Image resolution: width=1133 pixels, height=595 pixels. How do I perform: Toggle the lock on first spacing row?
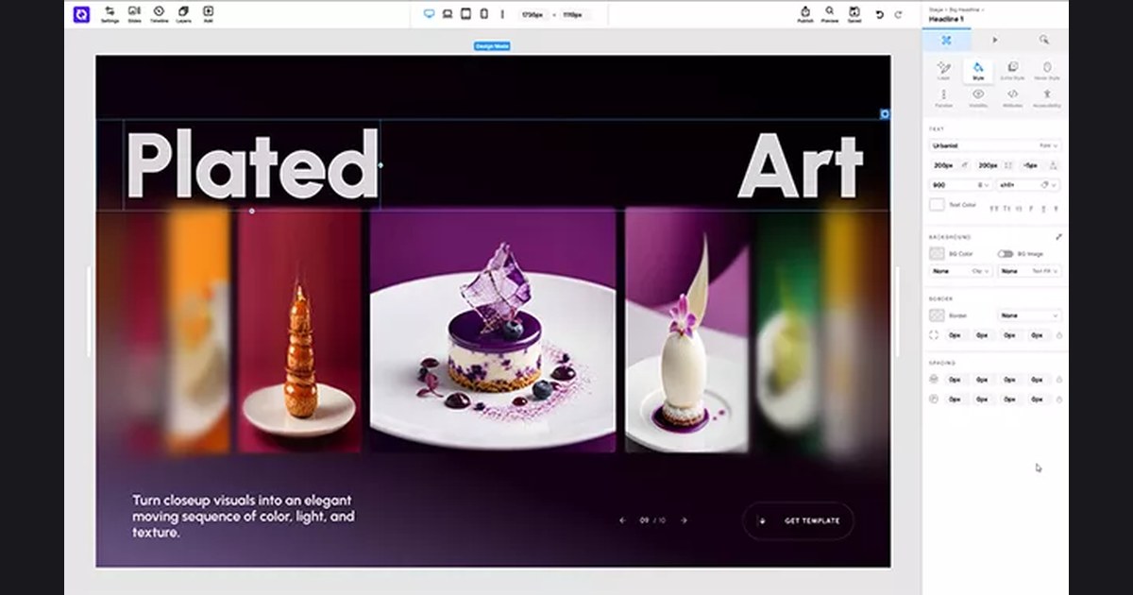[1059, 380]
